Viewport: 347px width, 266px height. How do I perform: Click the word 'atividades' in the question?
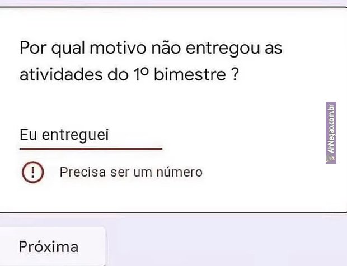(61, 74)
